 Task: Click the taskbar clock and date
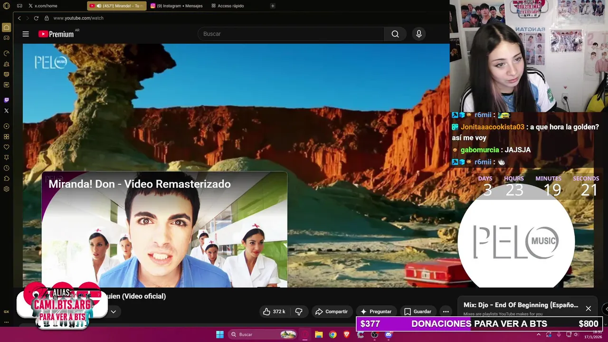(x=593, y=334)
